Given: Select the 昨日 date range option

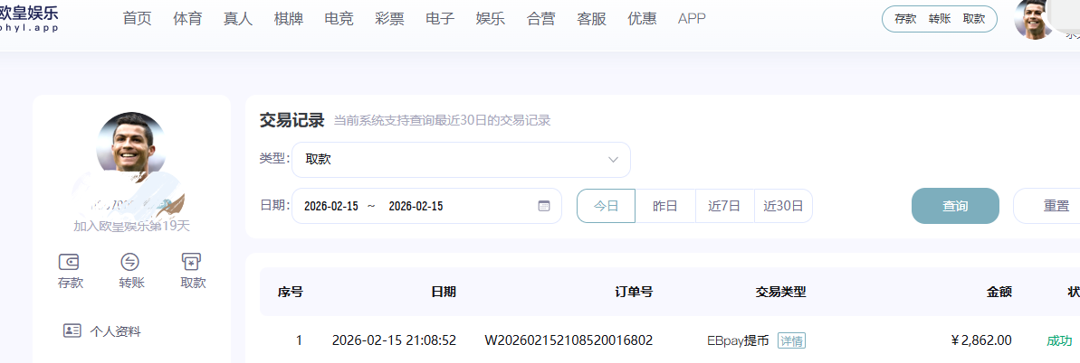Looking at the screenshot, I should pos(665,206).
